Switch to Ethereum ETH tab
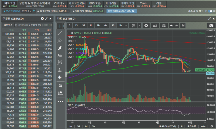 pyautogui.click(x=111, y=4)
